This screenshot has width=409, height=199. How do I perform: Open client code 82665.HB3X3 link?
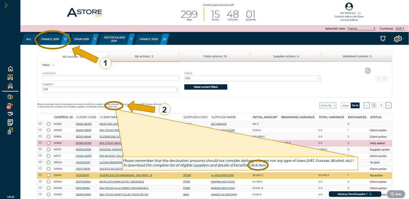point(84,124)
